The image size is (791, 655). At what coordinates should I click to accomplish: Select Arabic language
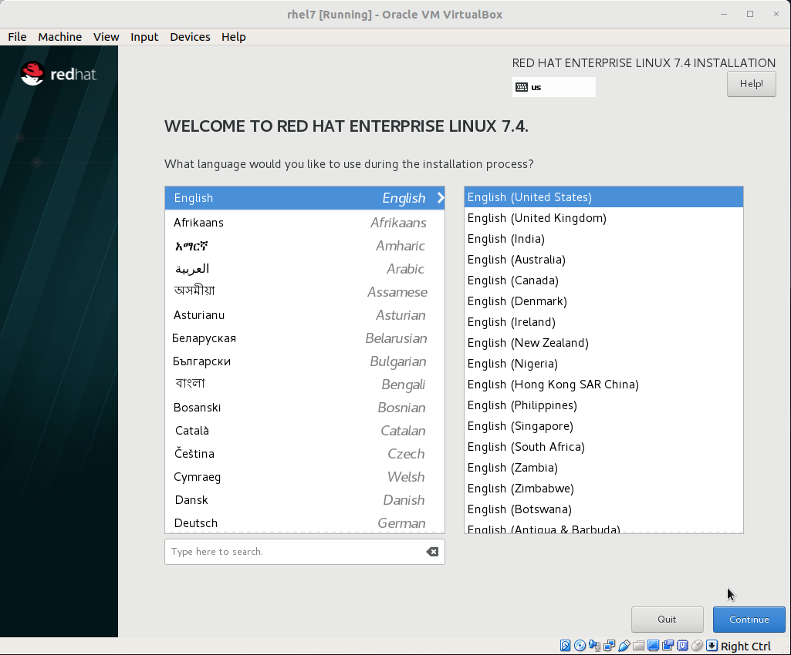click(305, 268)
